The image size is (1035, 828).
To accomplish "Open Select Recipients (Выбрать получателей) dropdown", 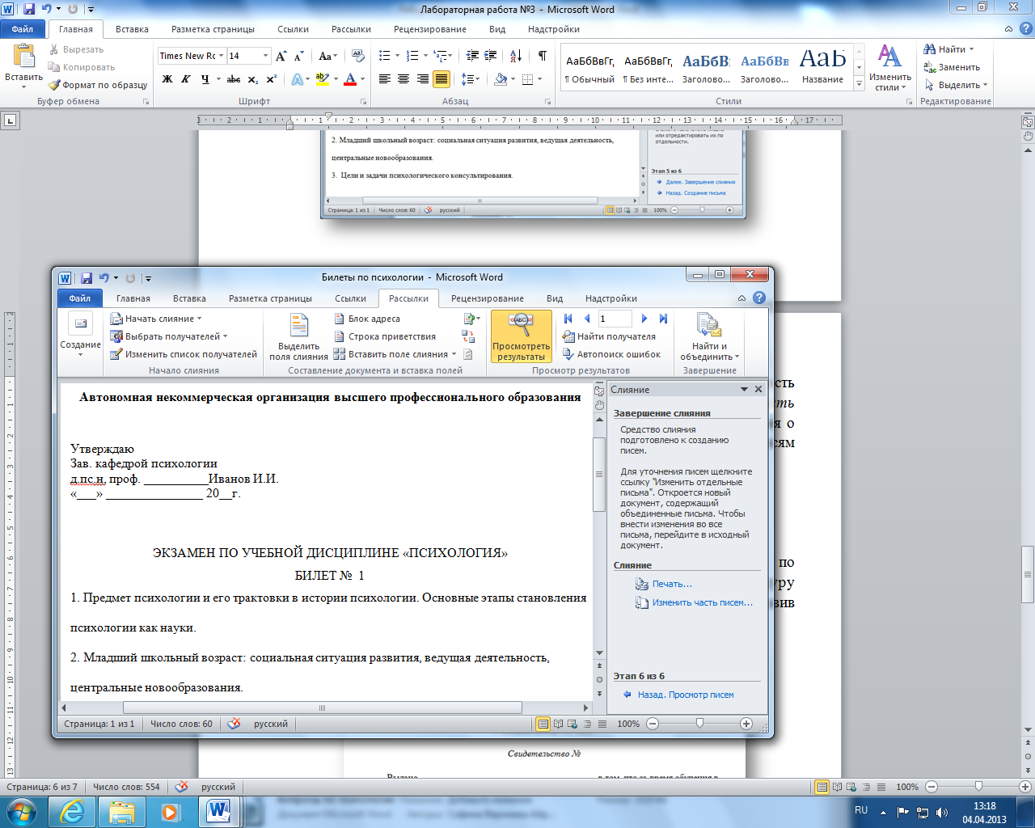I will pyautogui.click(x=170, y=336).
